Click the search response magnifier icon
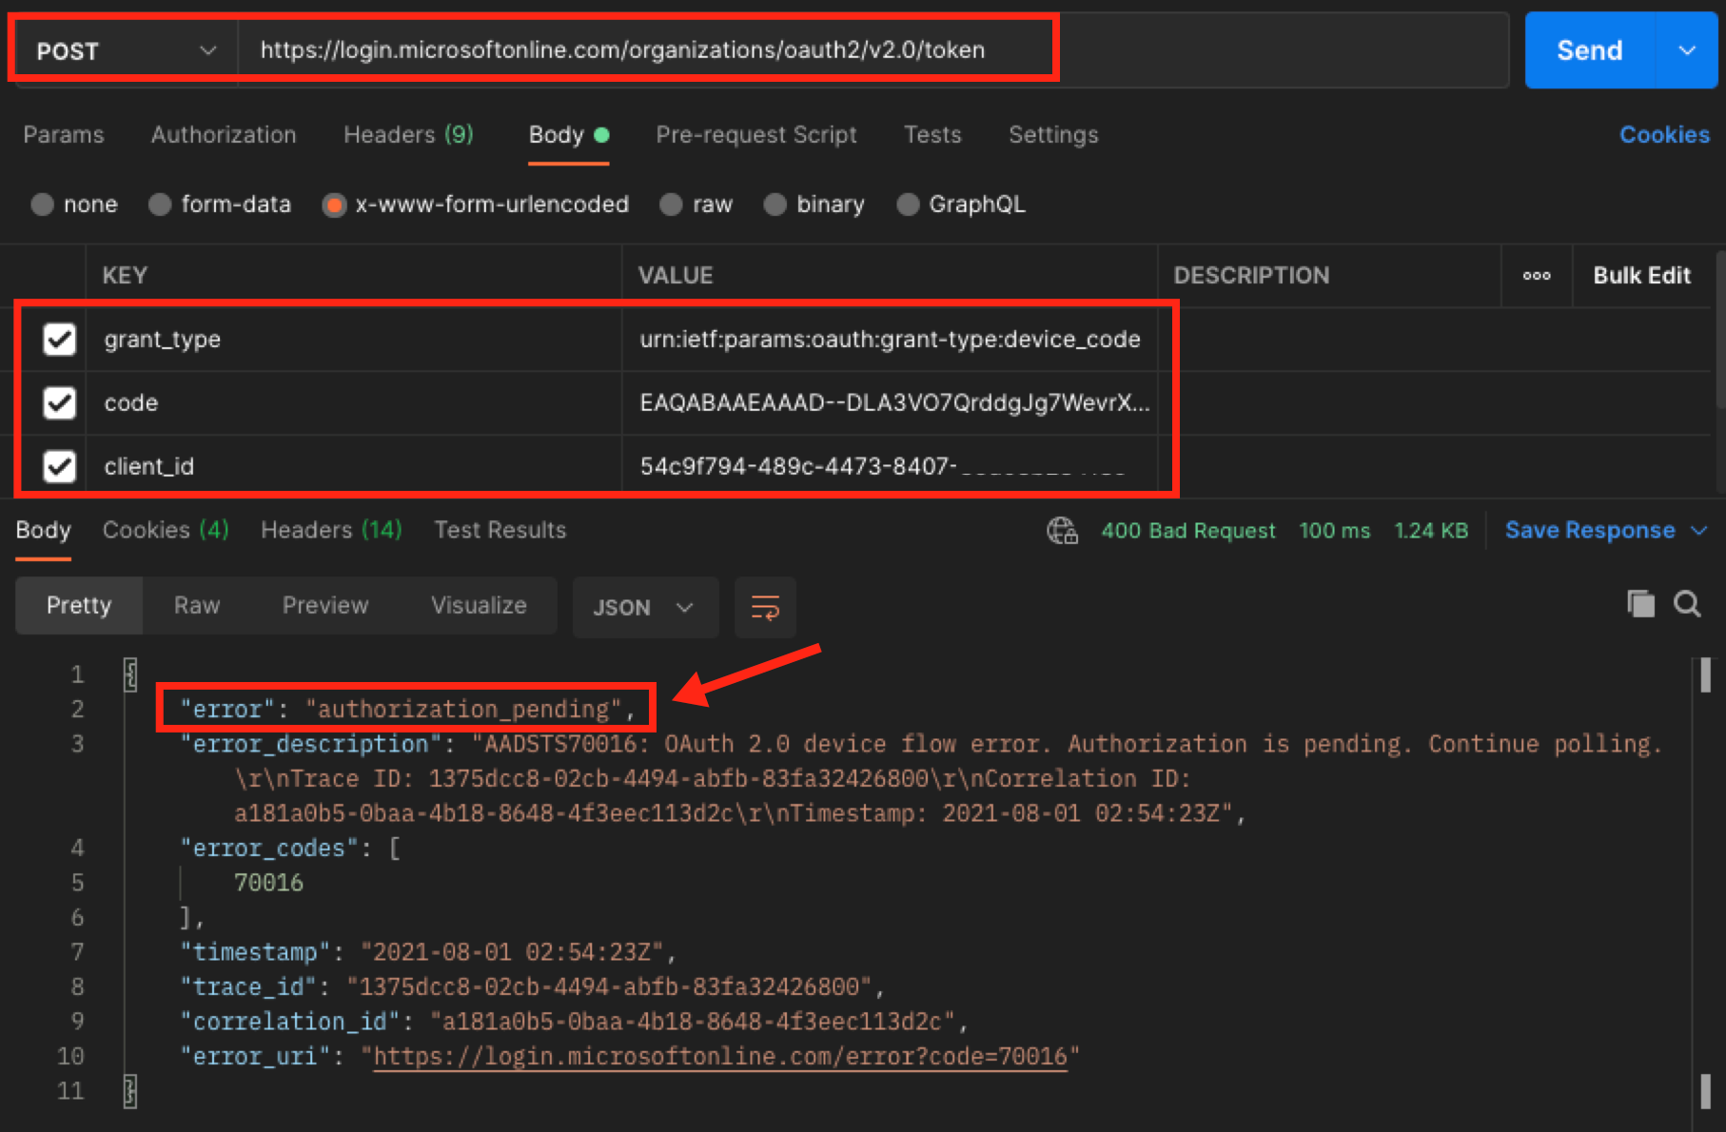The image size is (1726, 1132). pos(1687,604)
